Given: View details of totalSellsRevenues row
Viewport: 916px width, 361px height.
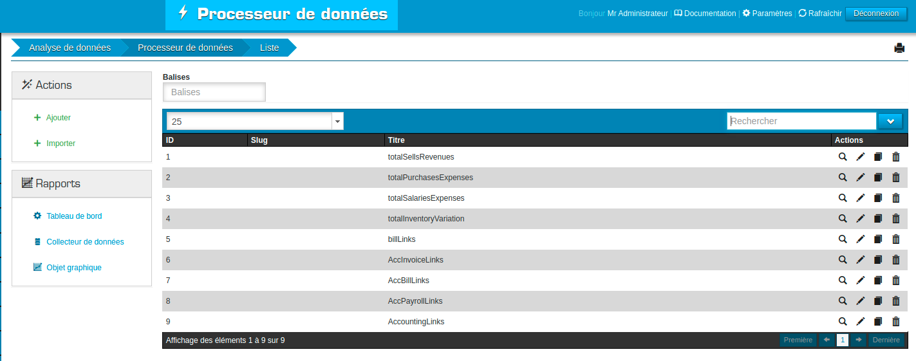Looking at the screenshot, I should pos(842,157).
